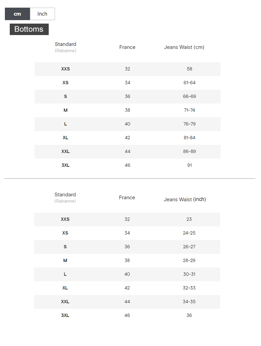
Task: Click the 36 inch waist value
Action: click(189, 315)
